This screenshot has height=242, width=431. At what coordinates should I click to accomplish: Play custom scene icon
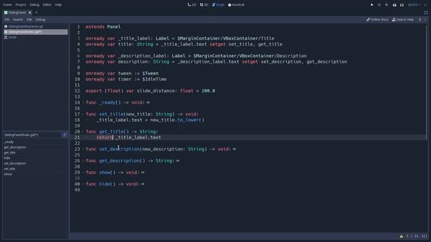coord(402,5)
